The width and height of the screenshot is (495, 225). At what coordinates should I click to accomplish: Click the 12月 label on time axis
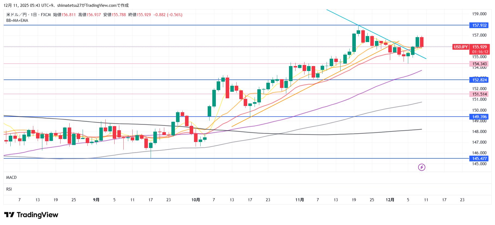(x=390, y=200)
